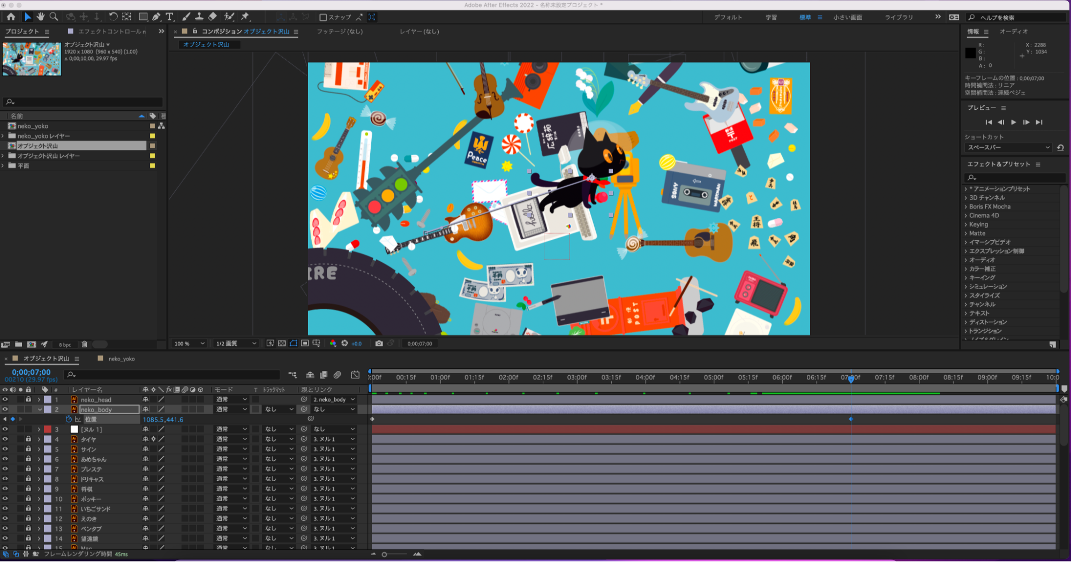Screen dimensions: 1071x562
Task: Select the Home icon in the toolbar
Action: click(11, 17)
